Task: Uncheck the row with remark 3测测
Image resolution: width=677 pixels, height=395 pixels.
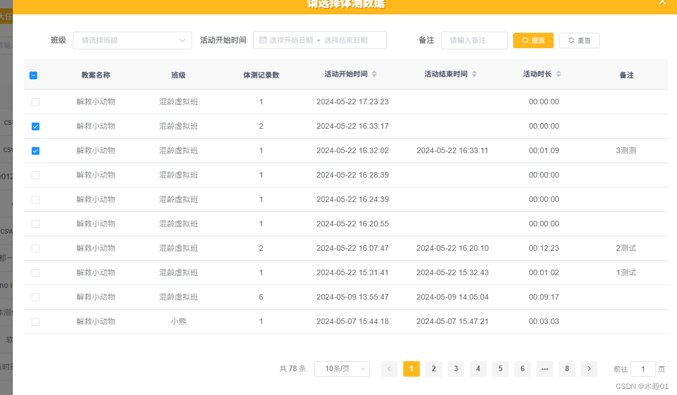Action: pyautogui.click(x=36, y=150)
